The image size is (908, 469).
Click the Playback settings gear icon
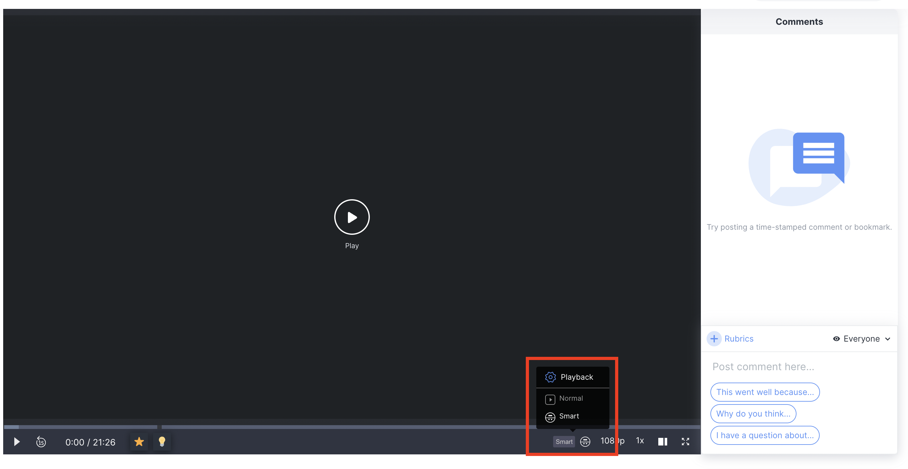pyautogui.click(x=549, y=376)
